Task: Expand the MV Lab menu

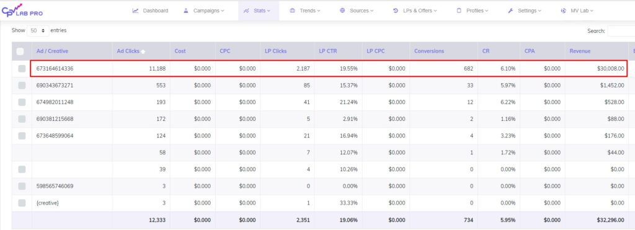Action: click(577, 11)
